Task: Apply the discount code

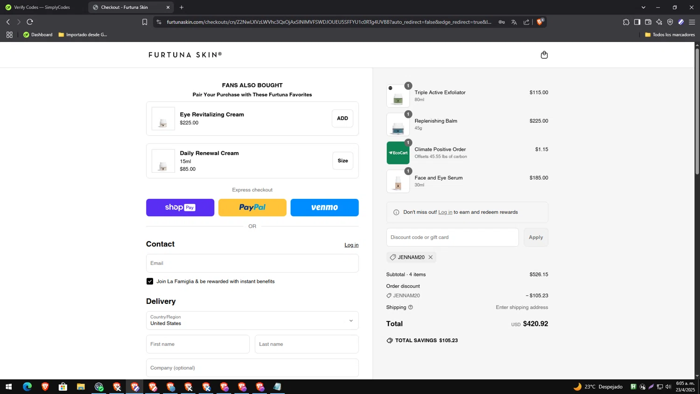Action: click(x=536, y=237)
